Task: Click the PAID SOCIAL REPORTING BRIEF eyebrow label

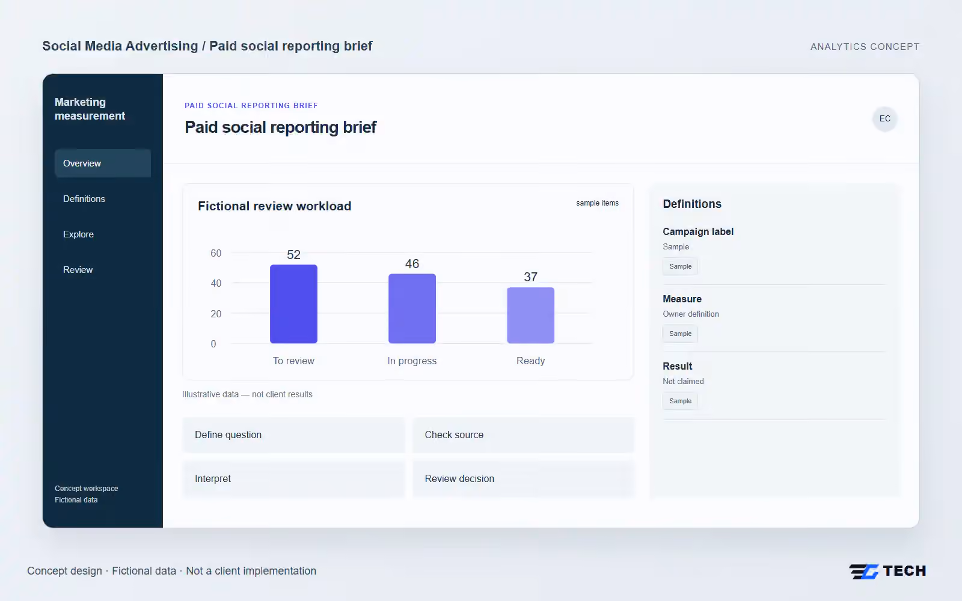Action: click(x=251, y=106)
